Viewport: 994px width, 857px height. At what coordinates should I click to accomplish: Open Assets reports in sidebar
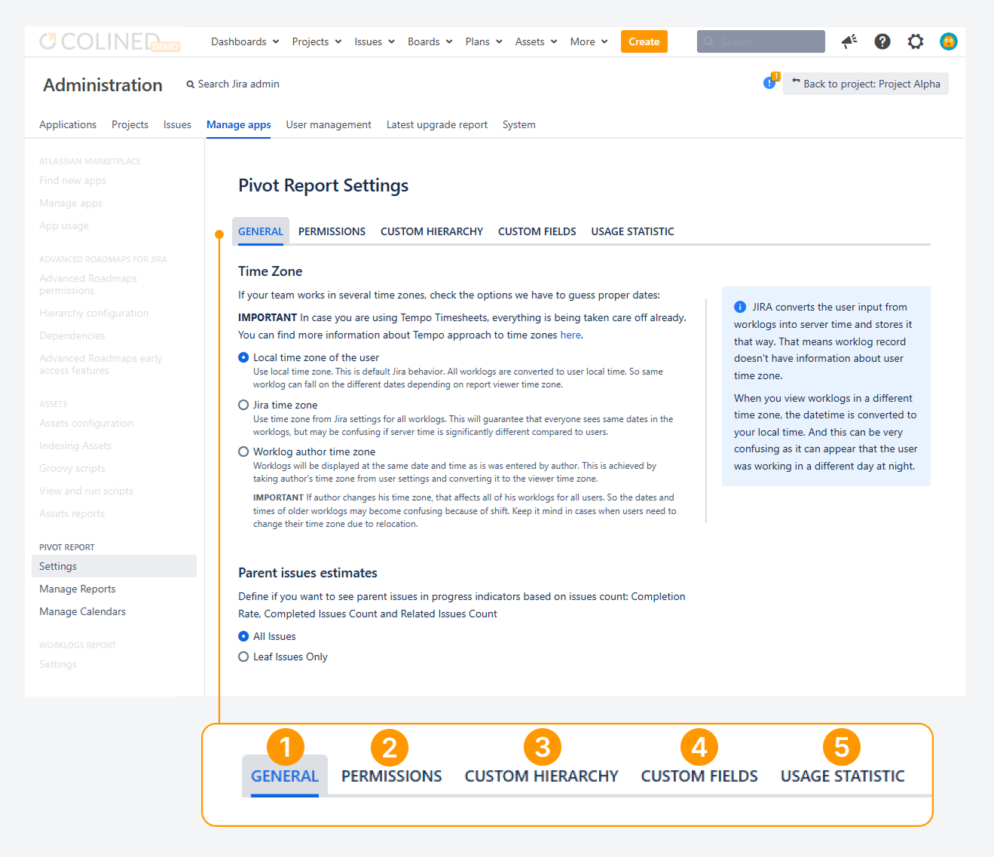pyautogui.click(x=72, y=513)
